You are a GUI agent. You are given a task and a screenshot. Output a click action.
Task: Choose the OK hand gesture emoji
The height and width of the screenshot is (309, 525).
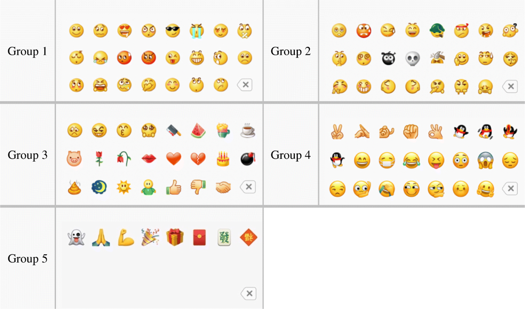(436, 131)
